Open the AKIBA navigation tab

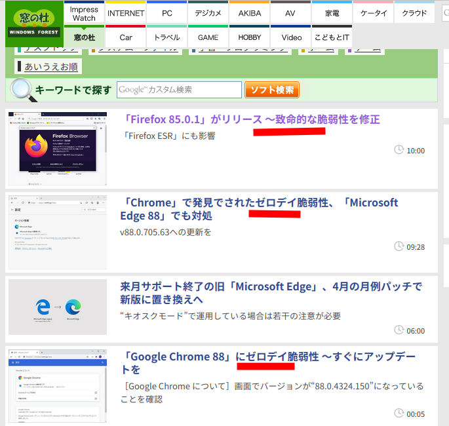tap(249, 13)
